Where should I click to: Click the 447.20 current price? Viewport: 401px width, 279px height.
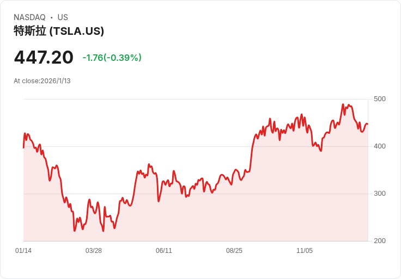point(44,57)
